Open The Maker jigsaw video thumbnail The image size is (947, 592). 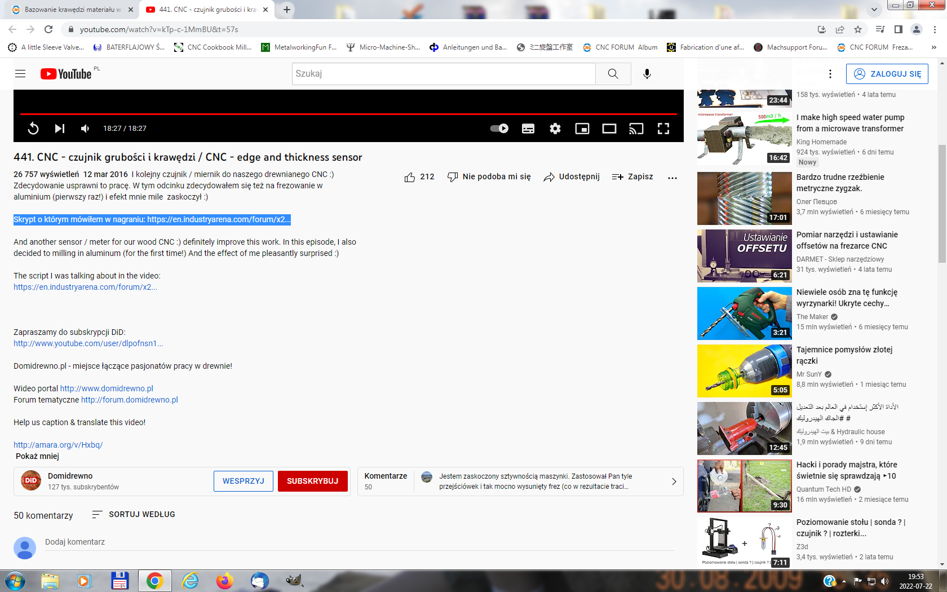click(x=744, y=313)
